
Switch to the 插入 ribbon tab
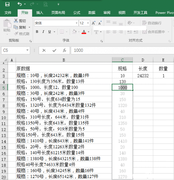[x=40, y=12]
